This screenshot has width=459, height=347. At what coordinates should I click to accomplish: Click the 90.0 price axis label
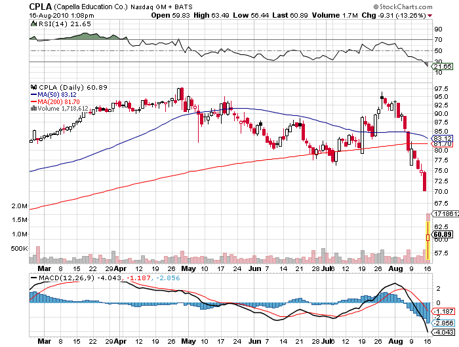coord(441,113)
